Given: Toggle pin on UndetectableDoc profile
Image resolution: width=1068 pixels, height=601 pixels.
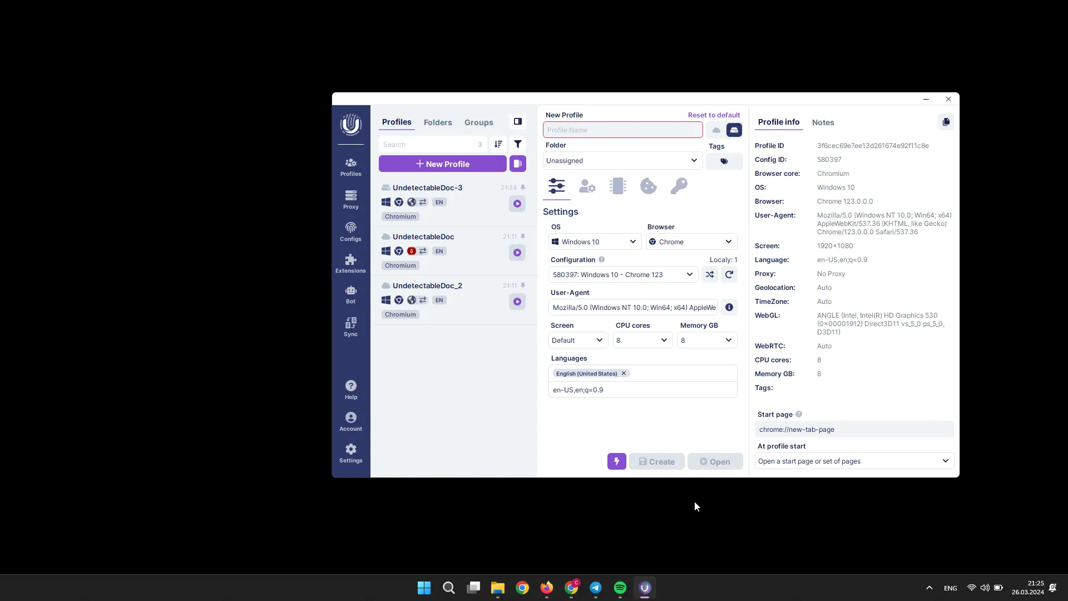Looking at the screenshot, I should point(523,237).
